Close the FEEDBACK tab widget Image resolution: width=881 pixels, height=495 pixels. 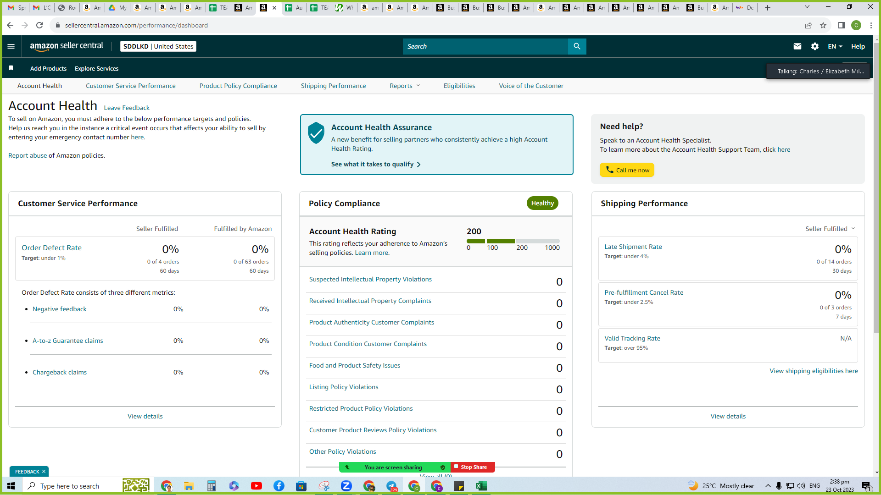[44, 472]
